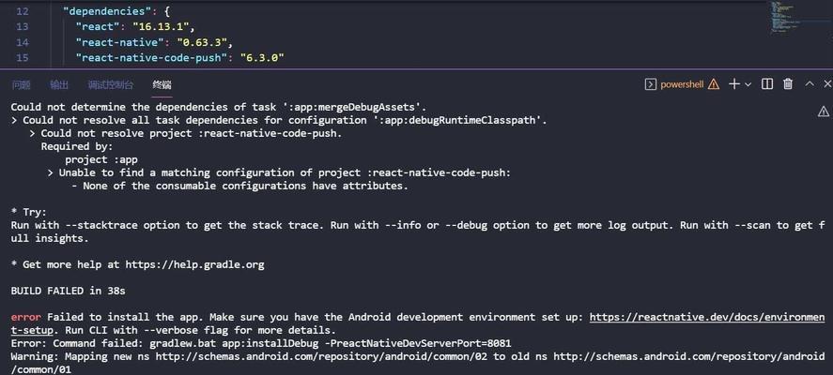
Task: Click the orange warning triangle beside powershell
Action: click(714, 84)
